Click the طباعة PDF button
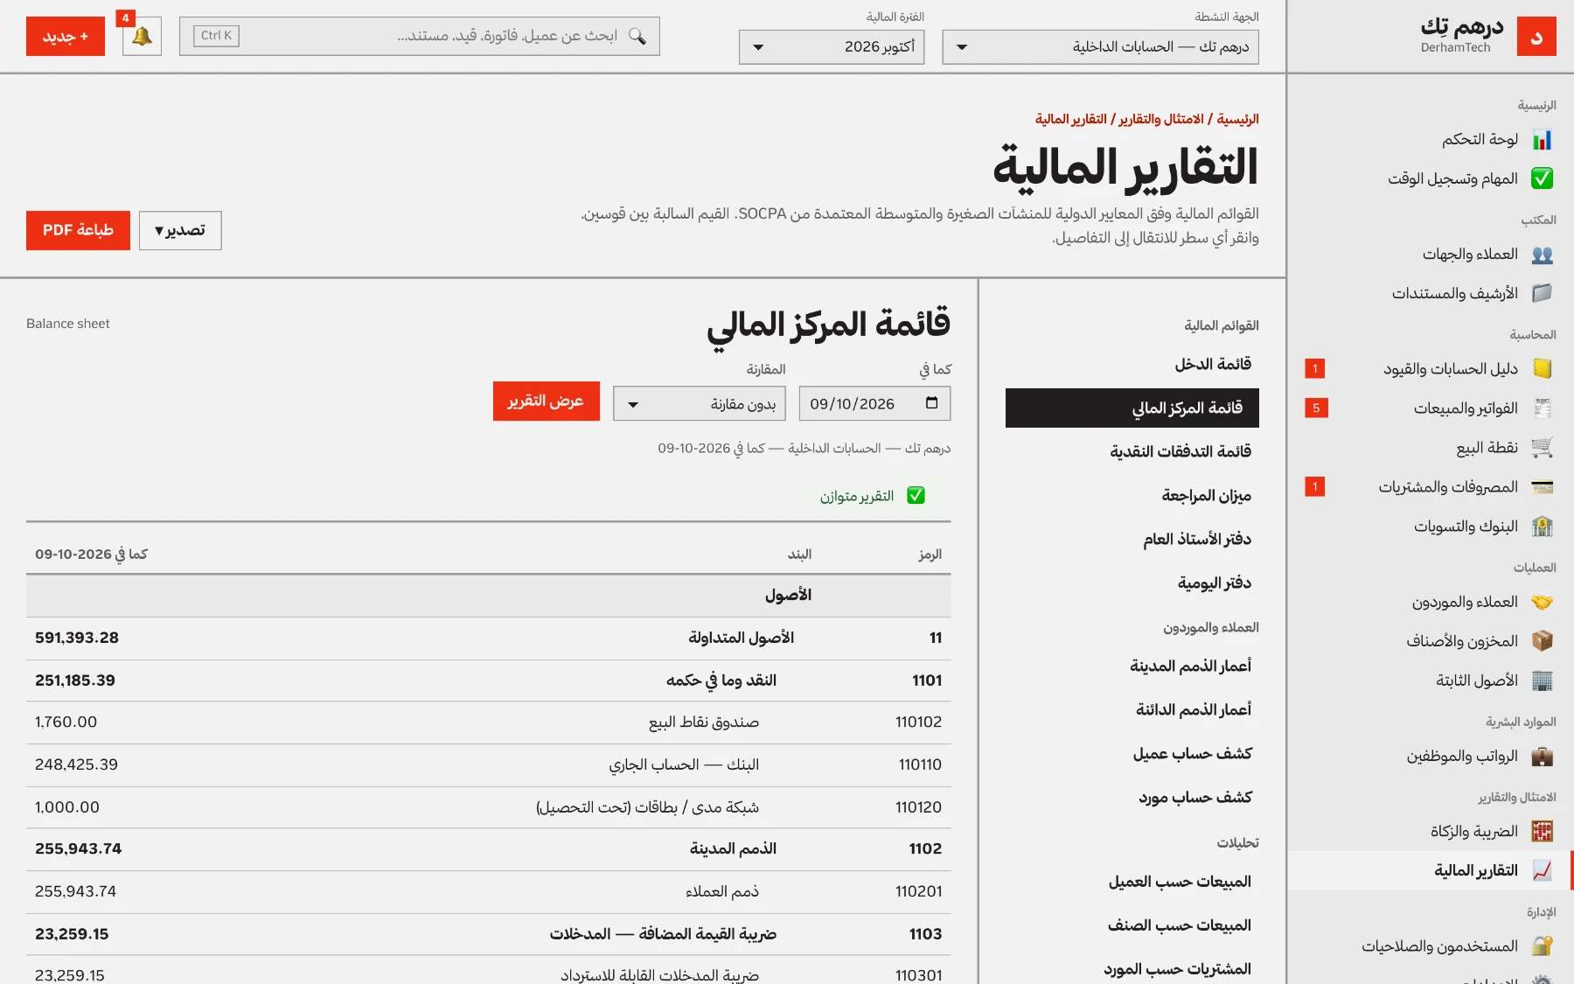 [x=78, y=230]
